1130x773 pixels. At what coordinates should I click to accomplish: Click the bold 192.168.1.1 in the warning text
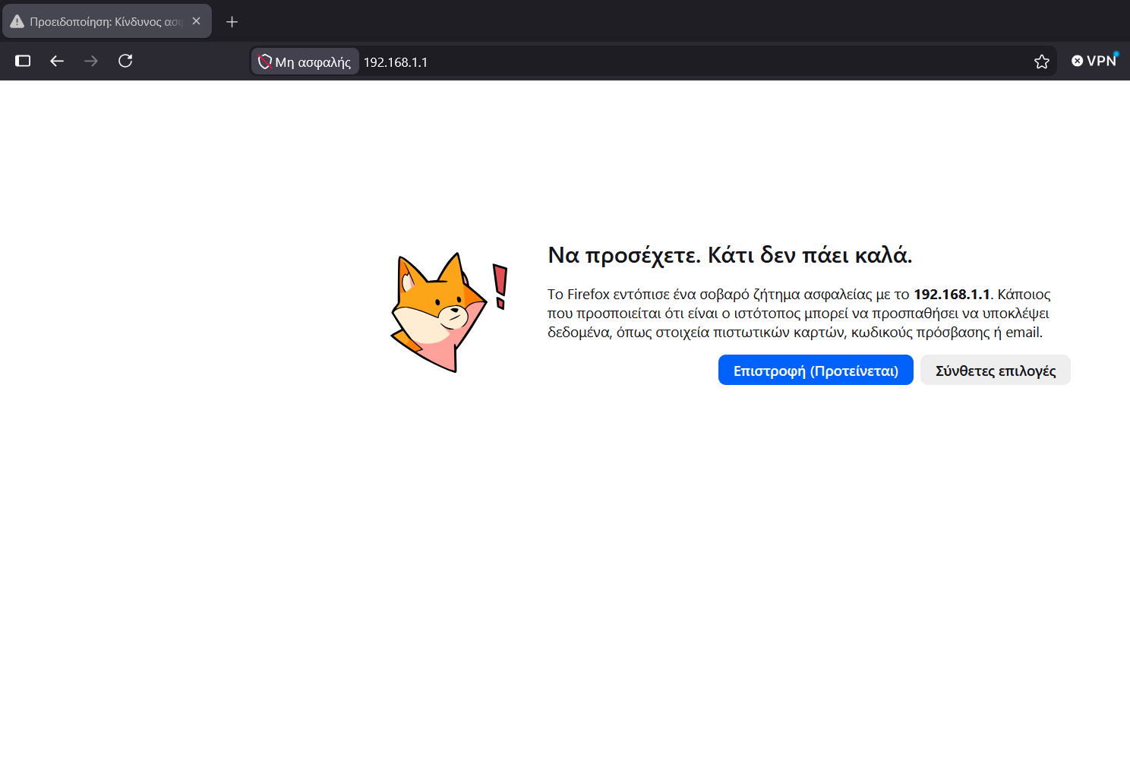(x=952, y=294)
